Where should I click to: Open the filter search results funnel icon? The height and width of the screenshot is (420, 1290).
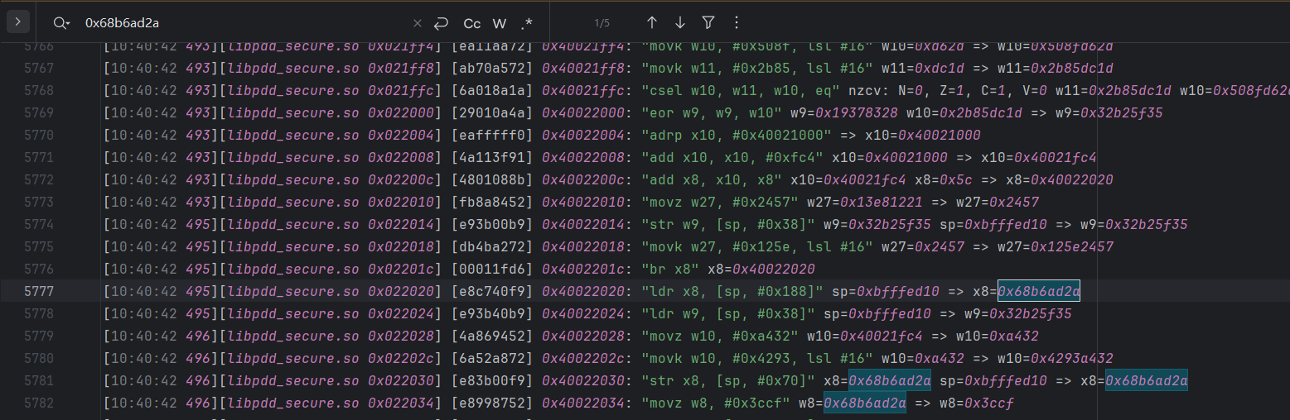(708, 22)
